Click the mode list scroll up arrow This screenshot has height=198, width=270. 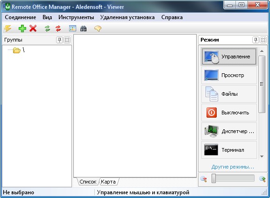pyautogui.click(x=262, y=51)
